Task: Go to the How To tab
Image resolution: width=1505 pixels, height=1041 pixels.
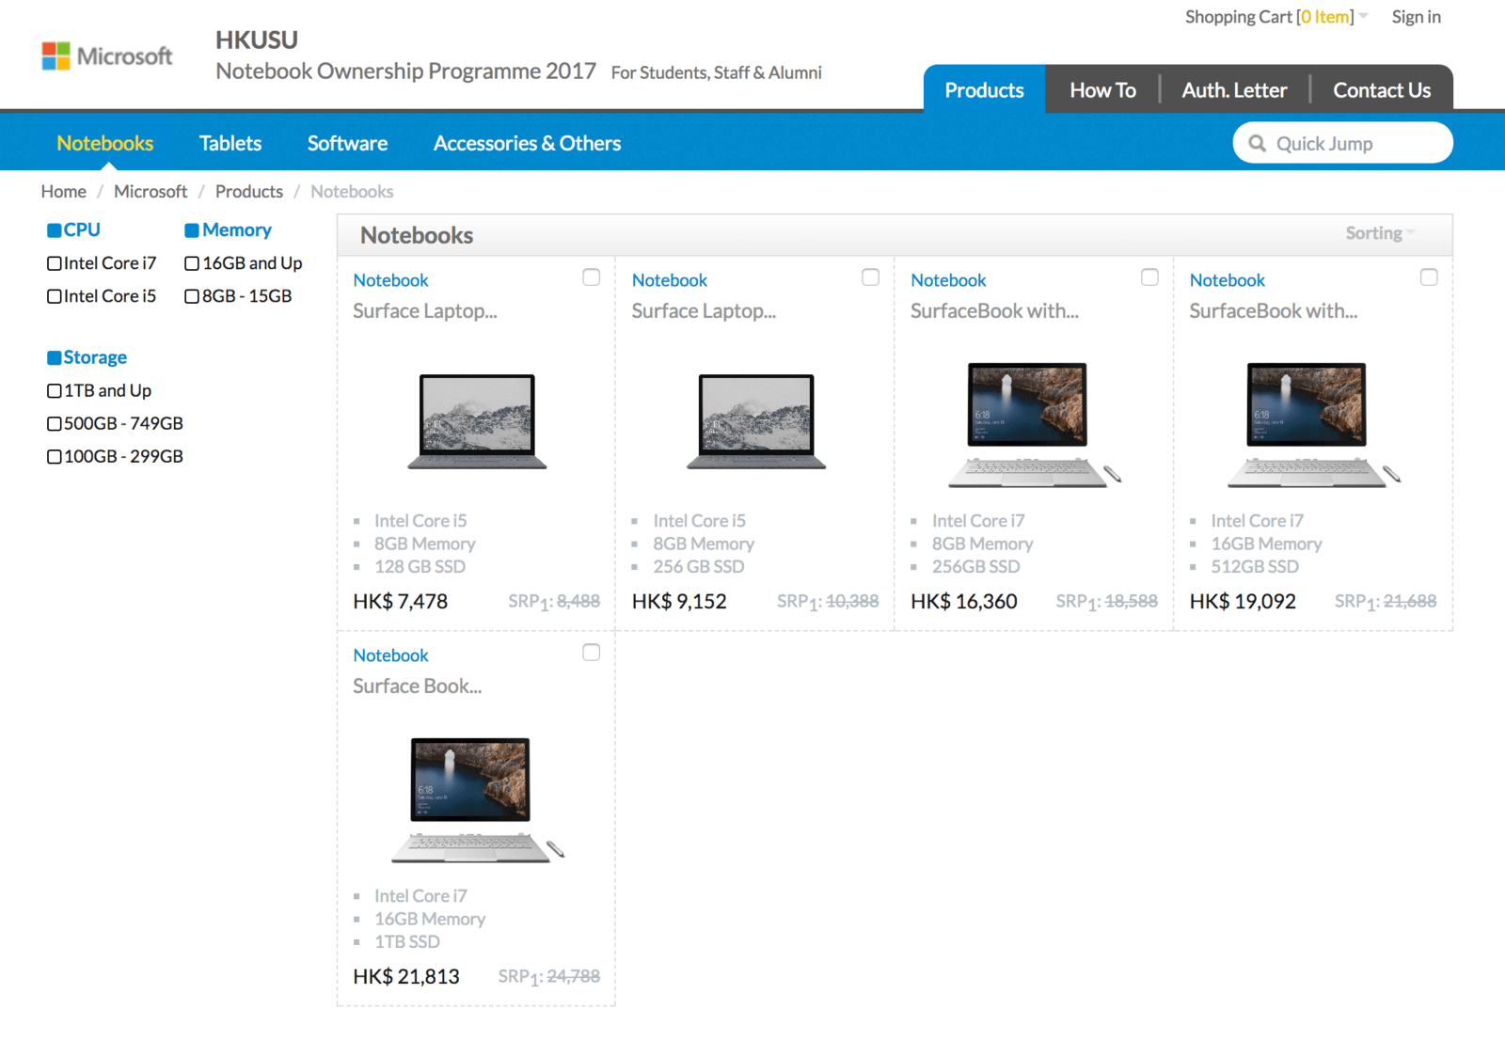Action: point(1102,90)
